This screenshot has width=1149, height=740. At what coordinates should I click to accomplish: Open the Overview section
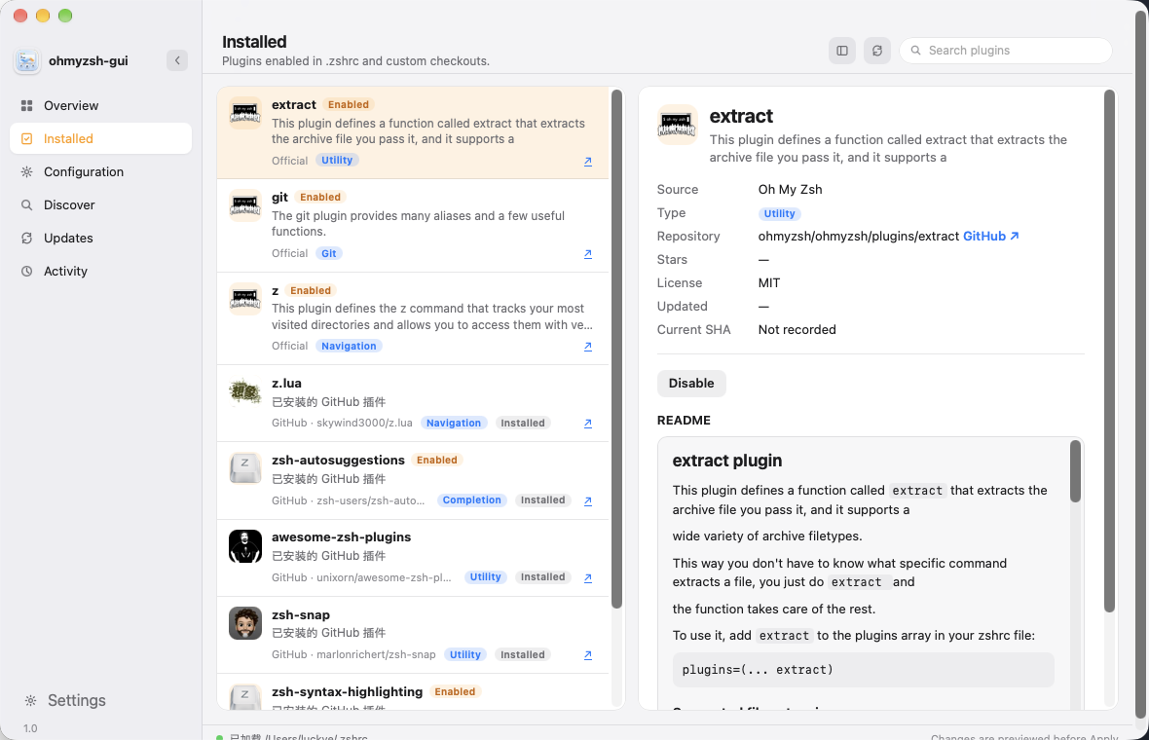(x=100, y=105)
